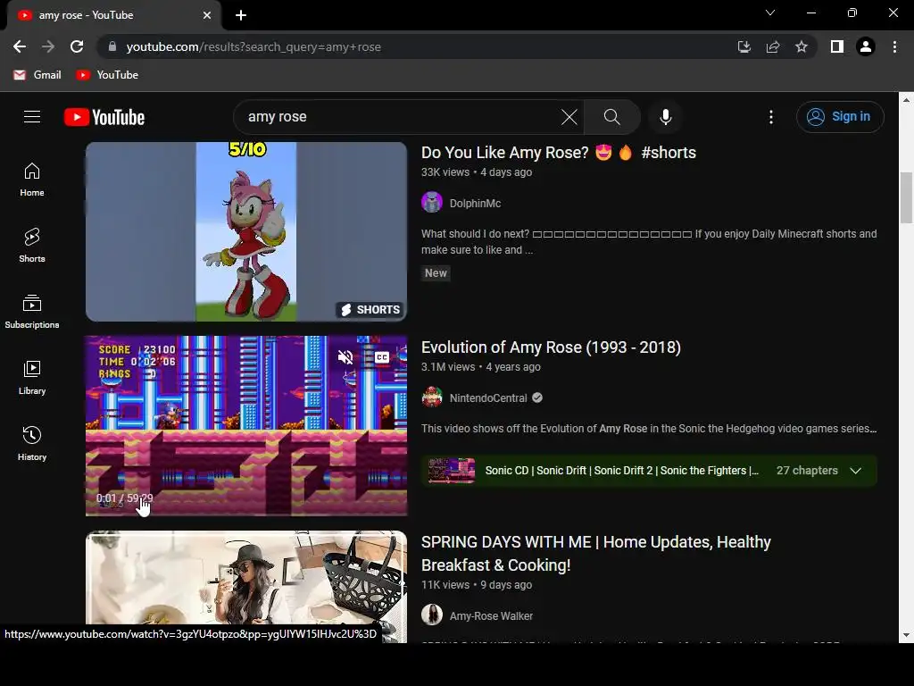The width and height of the screenshot is (914, 686).
Task: Go to the YouTube logo home link
Action: coord(104,117)
